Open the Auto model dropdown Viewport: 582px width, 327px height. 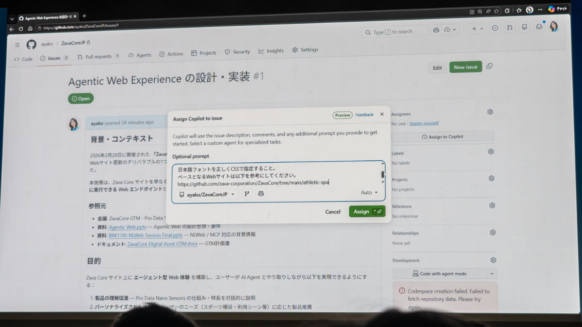point(369,192)
